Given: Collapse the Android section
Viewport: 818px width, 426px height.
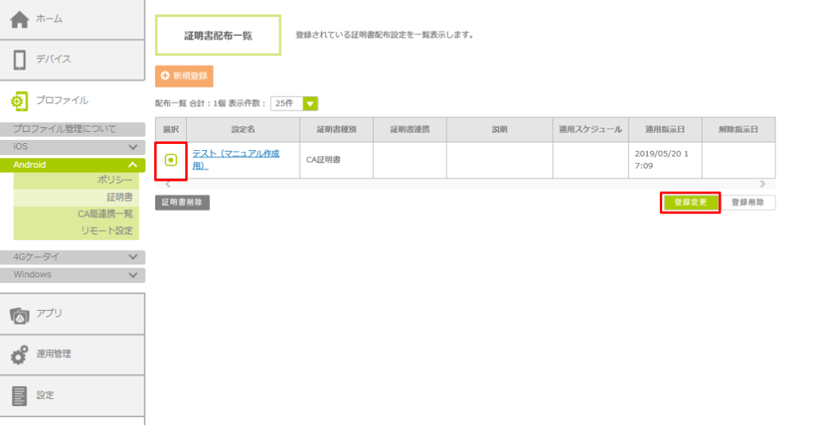Looking at the screenshot, I should pos(133,165).
